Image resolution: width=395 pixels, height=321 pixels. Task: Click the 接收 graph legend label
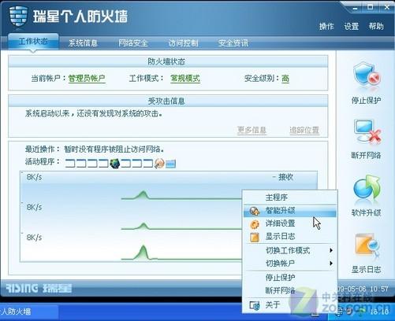(285, 177)
